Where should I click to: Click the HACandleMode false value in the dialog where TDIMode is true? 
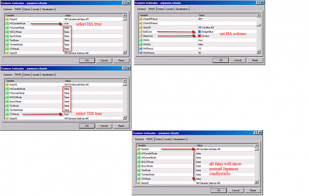67,89
